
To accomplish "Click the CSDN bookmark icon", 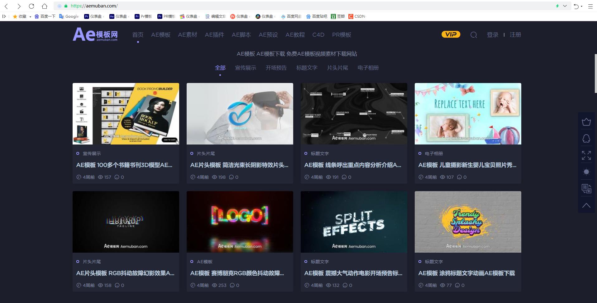I will [x=351, y=16].
